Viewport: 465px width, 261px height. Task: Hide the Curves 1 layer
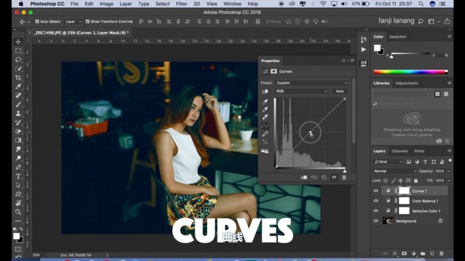[x=376, y=190]
